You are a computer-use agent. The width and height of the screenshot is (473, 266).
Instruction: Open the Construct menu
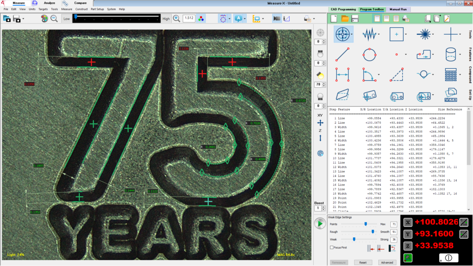82,9
